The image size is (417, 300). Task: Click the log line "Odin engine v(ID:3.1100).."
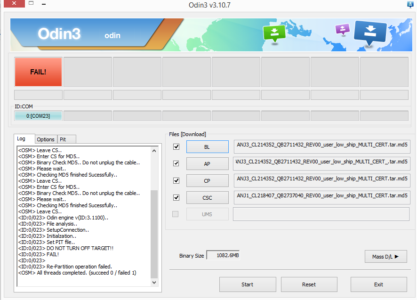tap(63, 218)
